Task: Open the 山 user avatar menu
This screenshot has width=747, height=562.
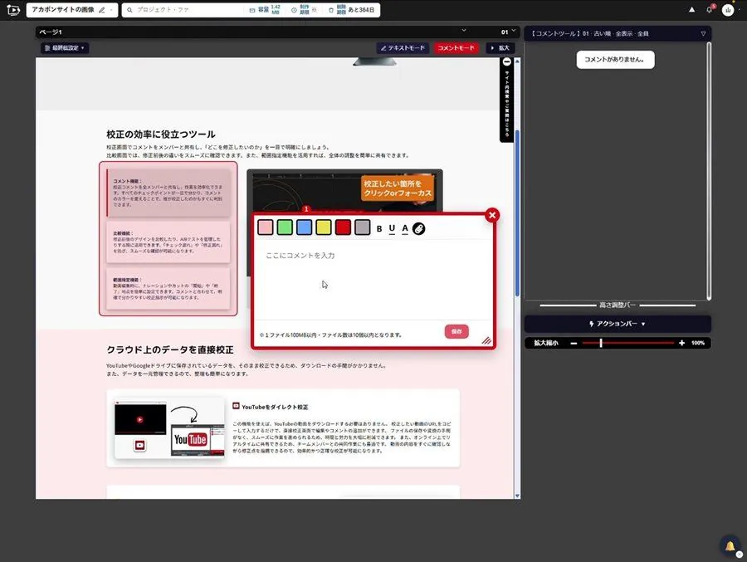Action: (x=727, y=10)
